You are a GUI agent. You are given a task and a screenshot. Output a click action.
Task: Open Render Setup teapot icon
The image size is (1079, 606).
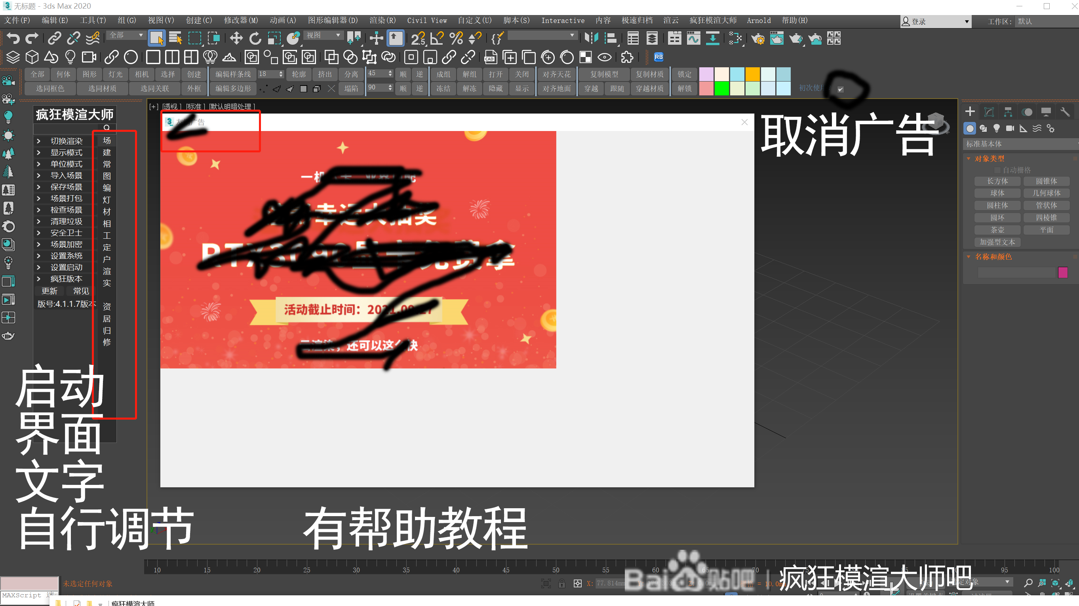(x=758, y=38)
